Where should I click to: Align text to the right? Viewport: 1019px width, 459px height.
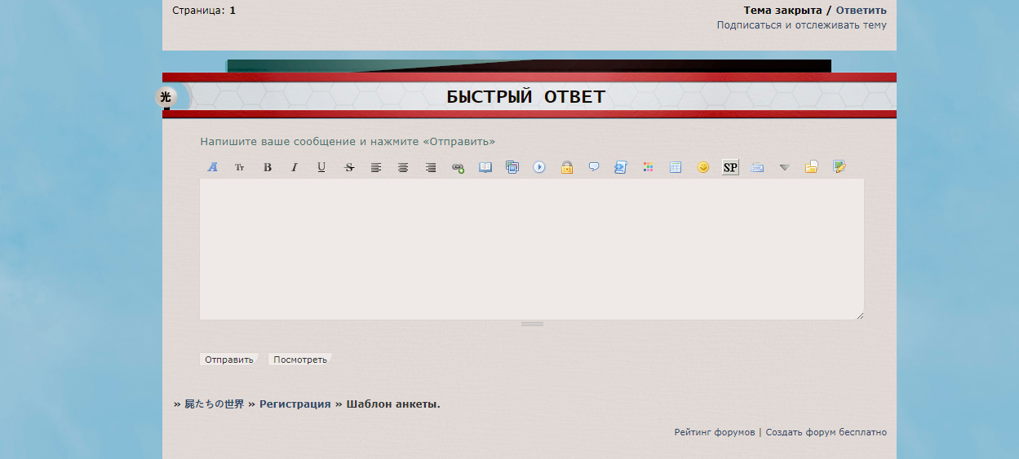pyautogui.click(x=431, y=167)
